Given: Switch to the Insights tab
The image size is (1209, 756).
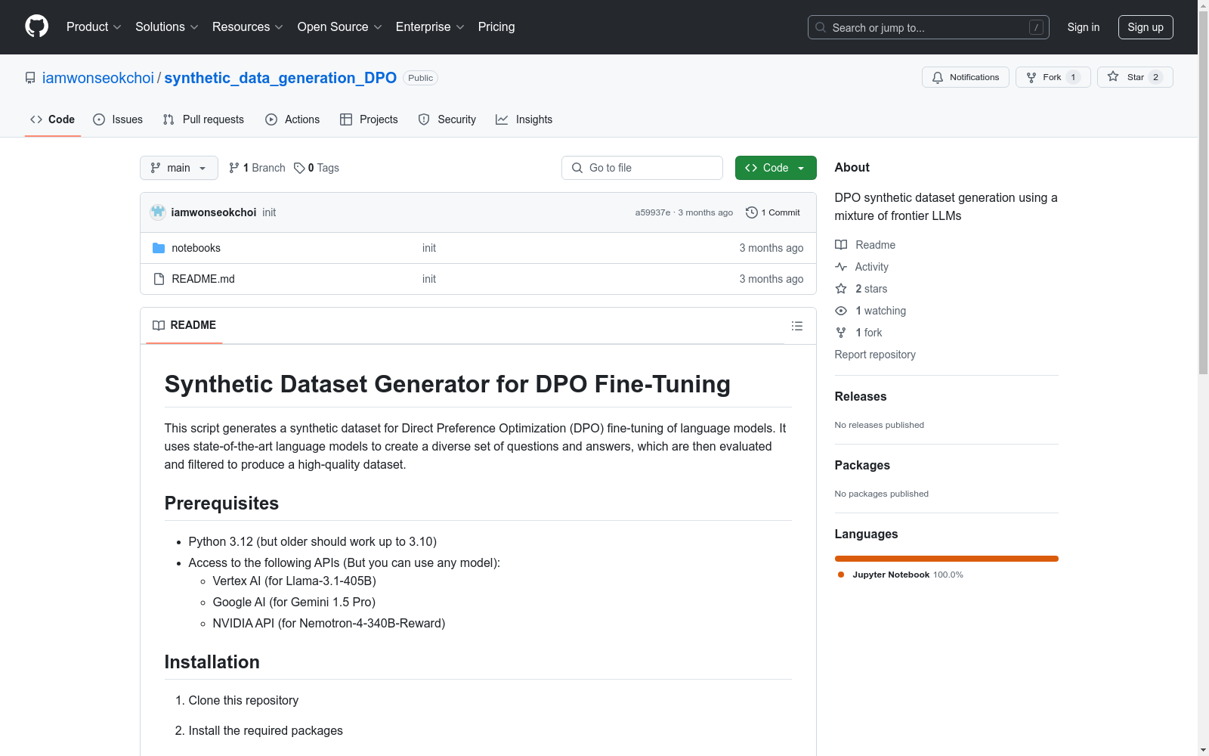Looking at the screenshot, I should [x=524, y=119].
